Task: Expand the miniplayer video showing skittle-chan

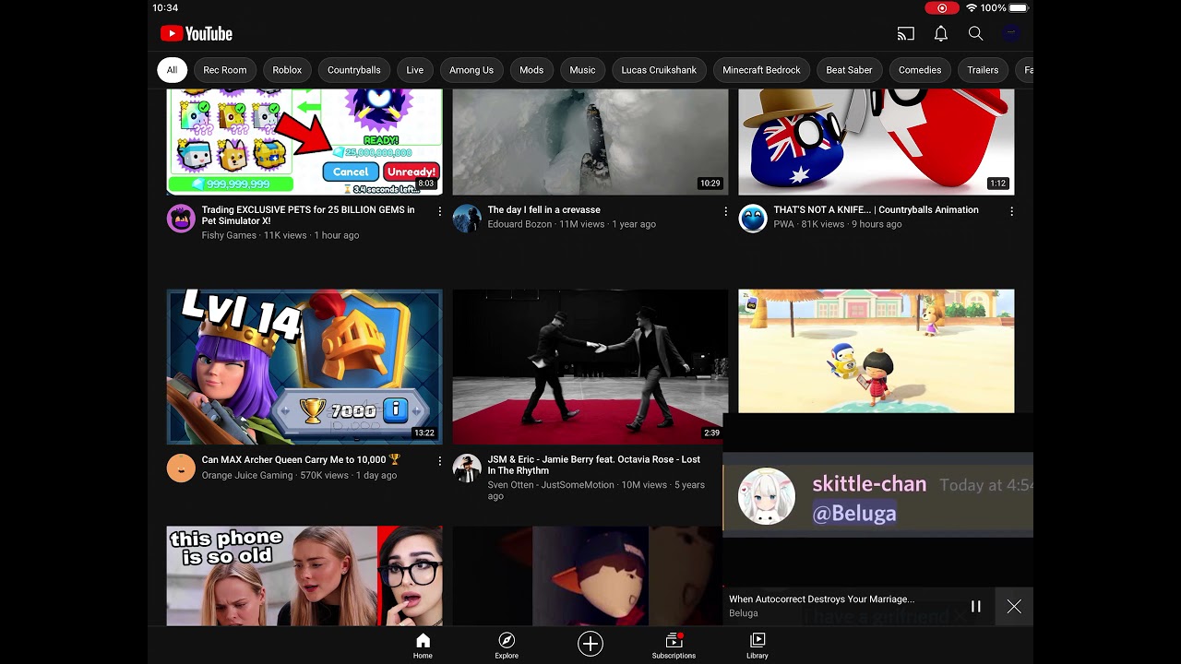Action: [877, 500]
